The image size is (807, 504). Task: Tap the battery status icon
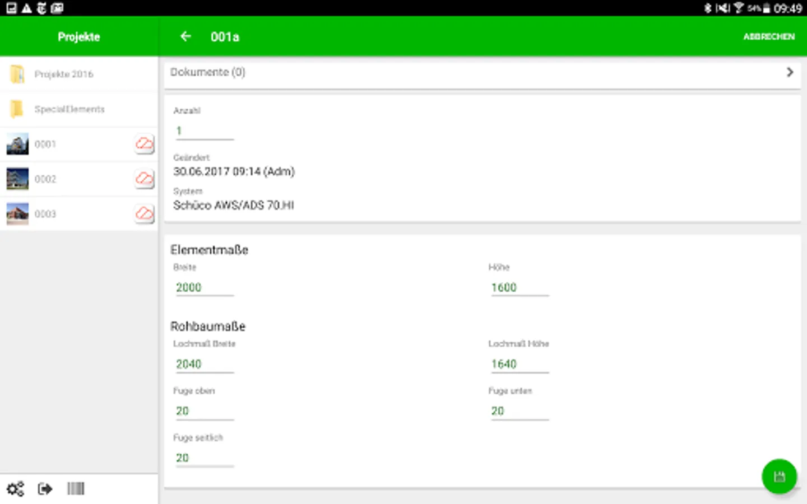pos(766,8)
